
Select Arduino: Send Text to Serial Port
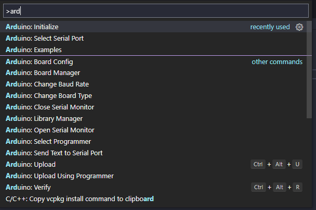coord(153,153)
